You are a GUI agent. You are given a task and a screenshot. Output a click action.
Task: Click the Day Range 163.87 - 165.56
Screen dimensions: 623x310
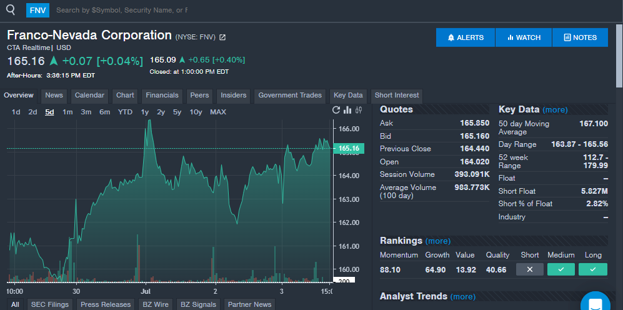pos(579,144)
